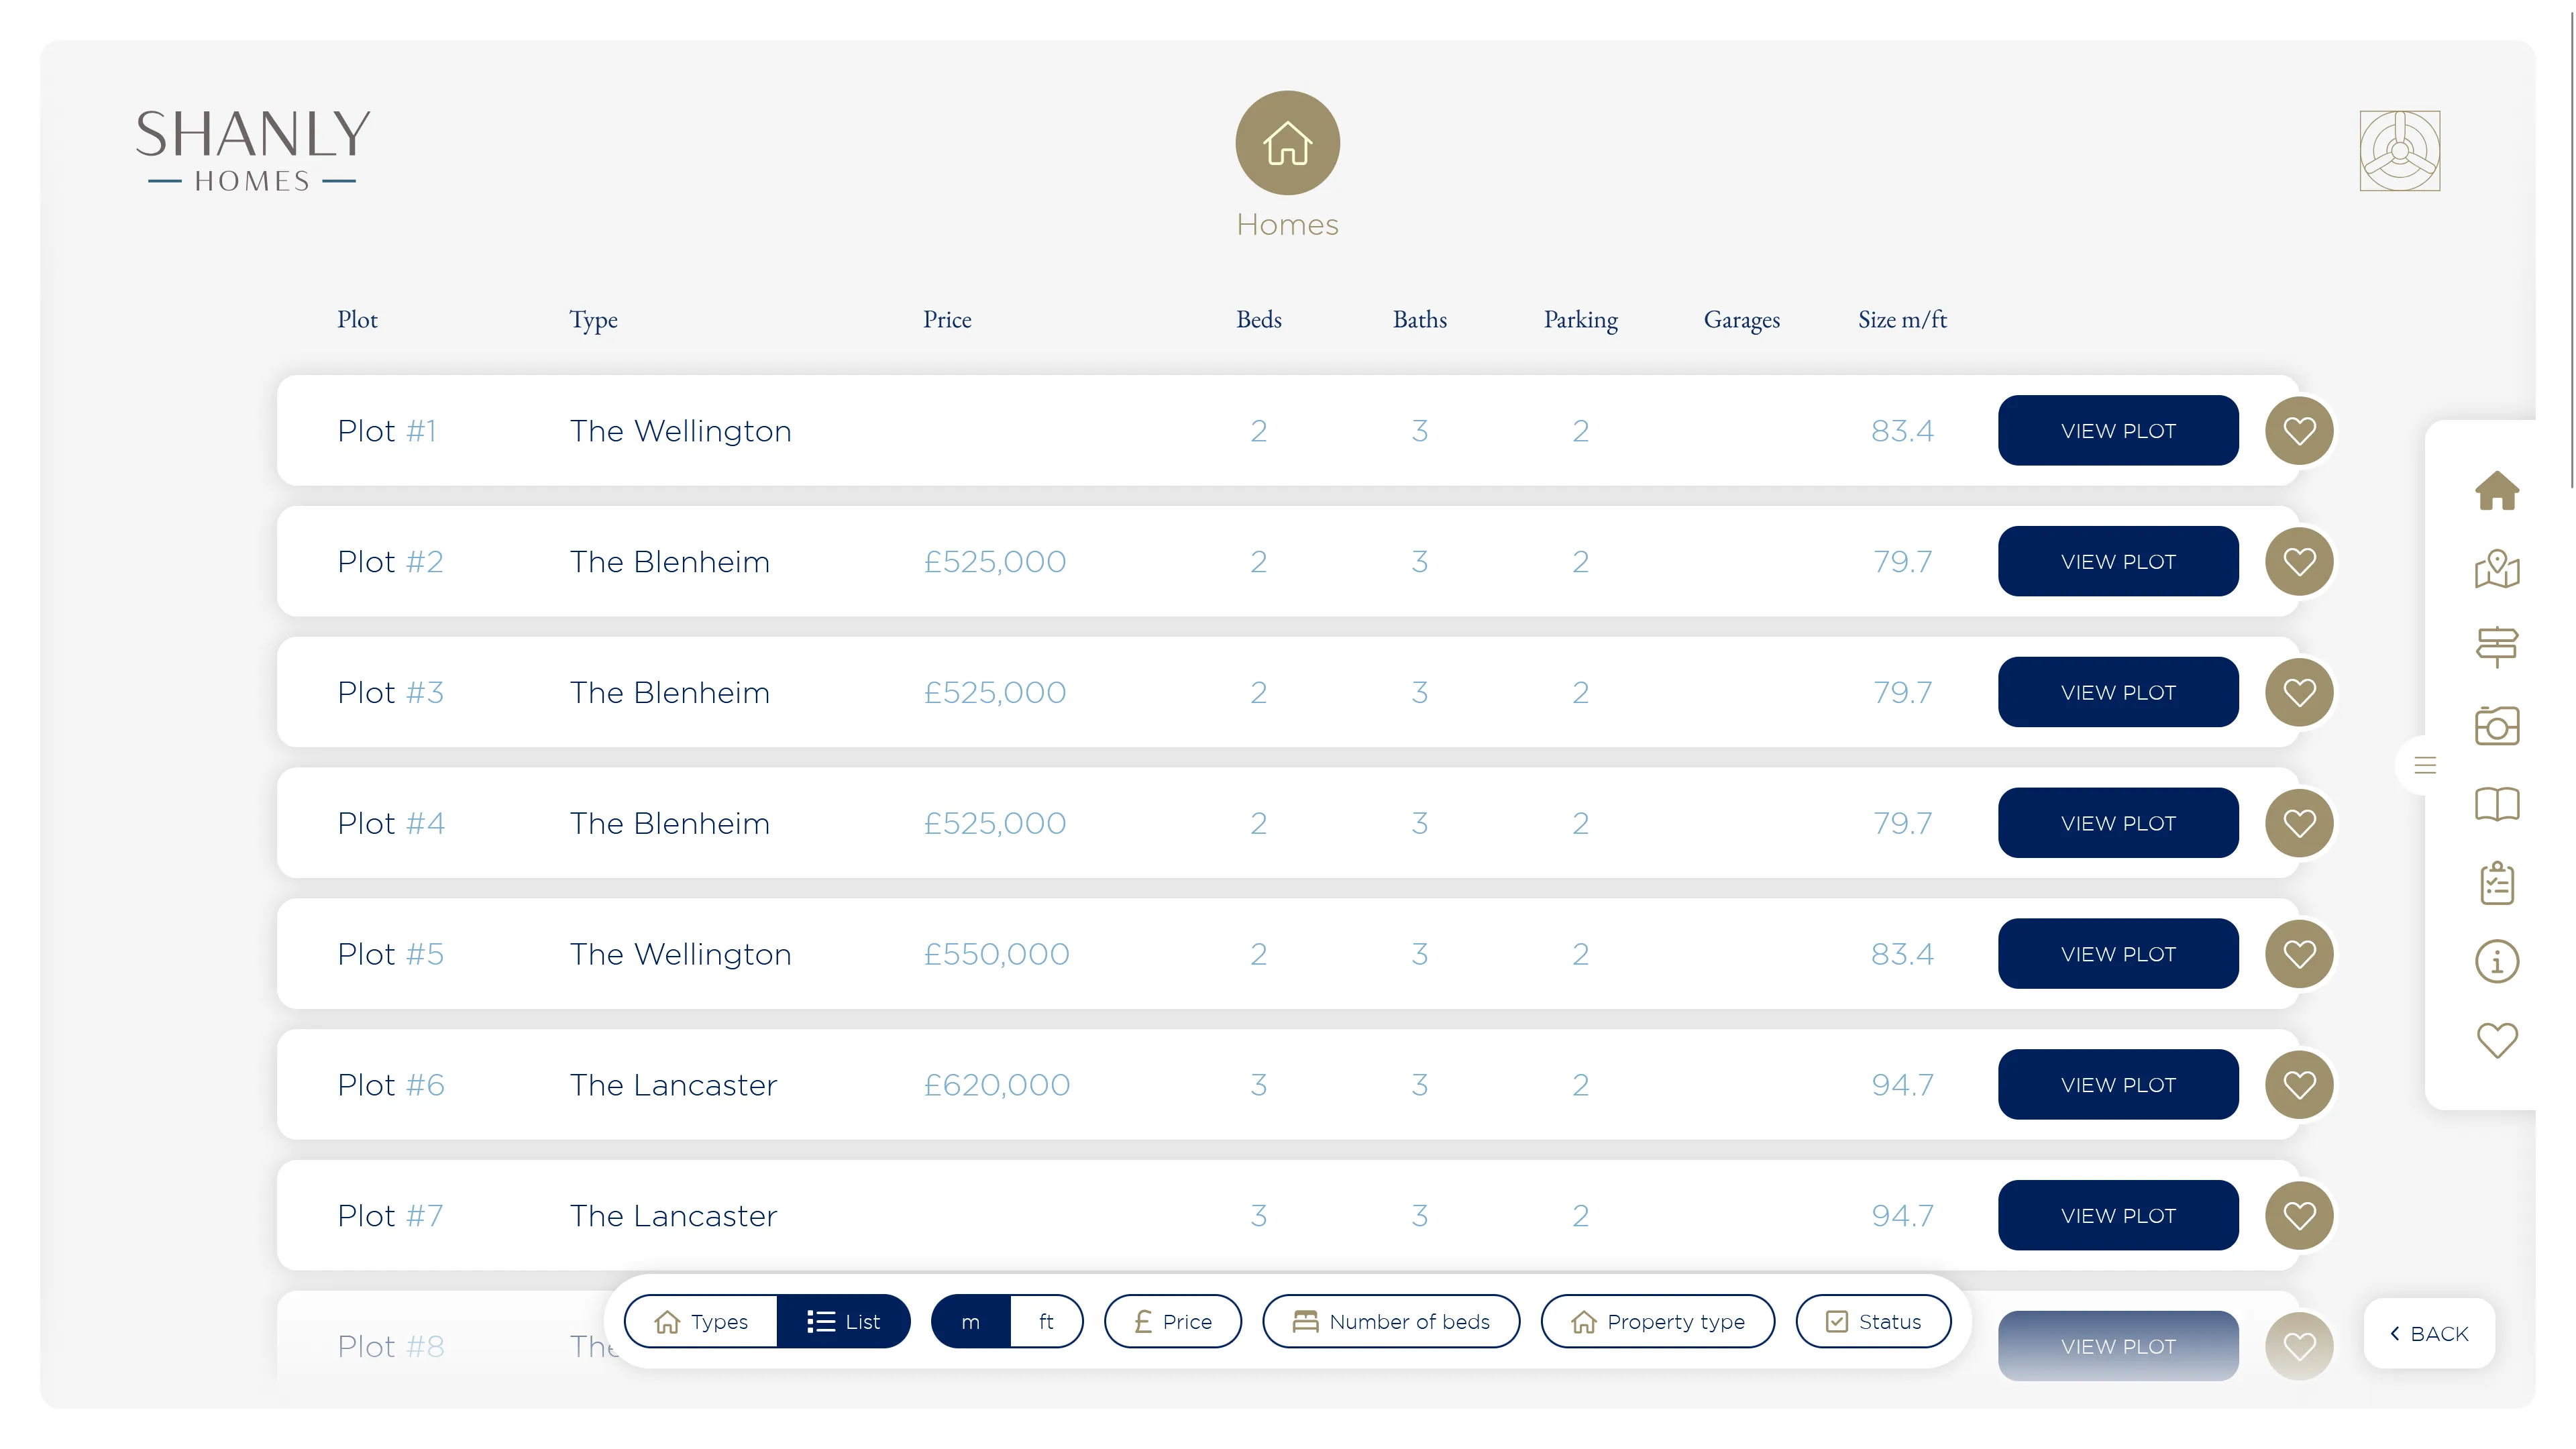Select the List view tab
Viewport: 2576px width, 1449px height.
[843, 1321]
